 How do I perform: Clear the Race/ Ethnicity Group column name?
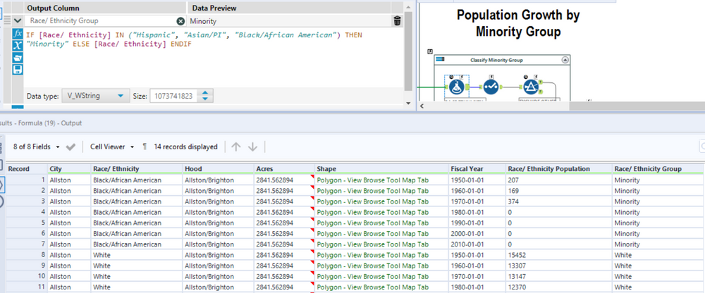pos(180,21)
